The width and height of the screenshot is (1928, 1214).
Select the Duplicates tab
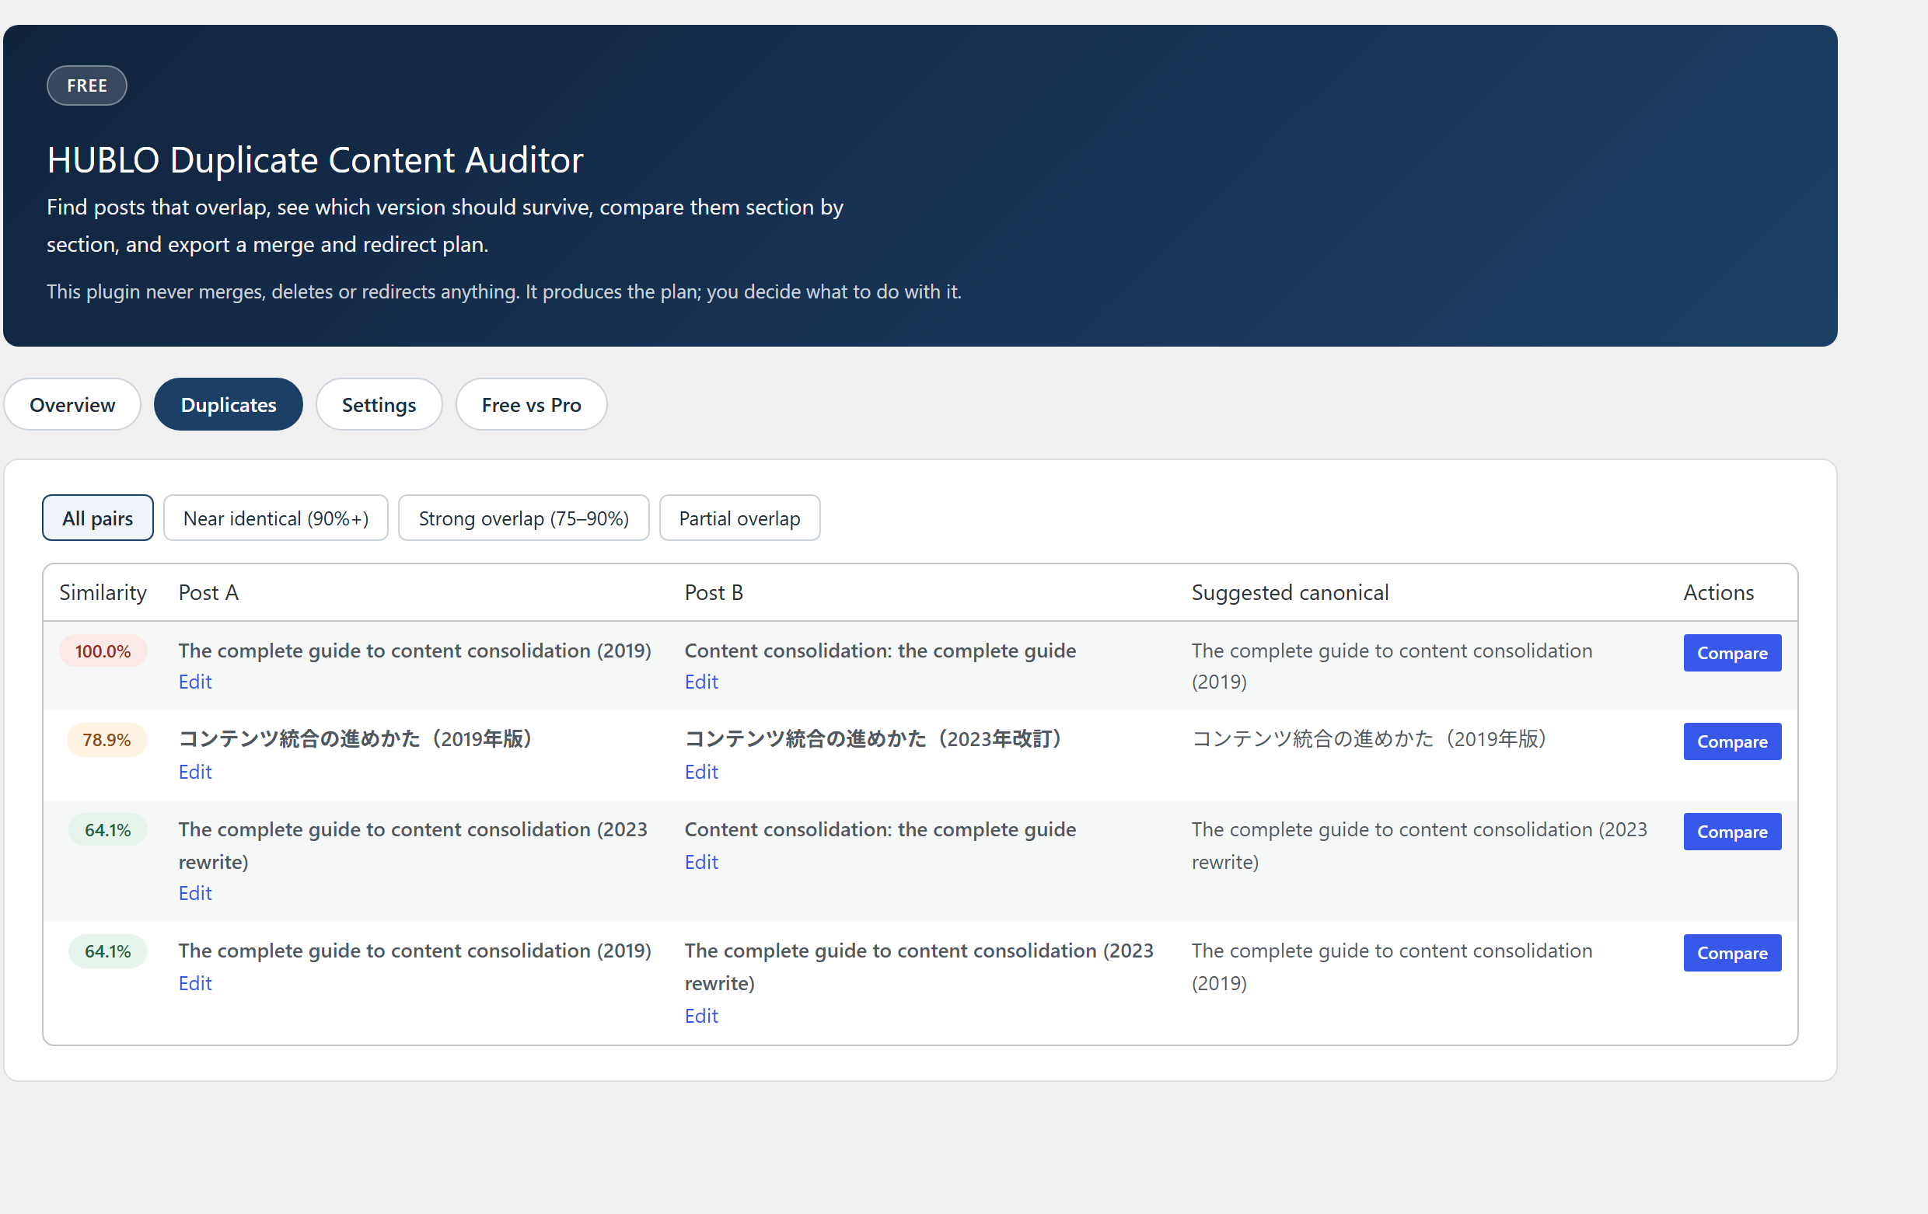click(229, 404)
